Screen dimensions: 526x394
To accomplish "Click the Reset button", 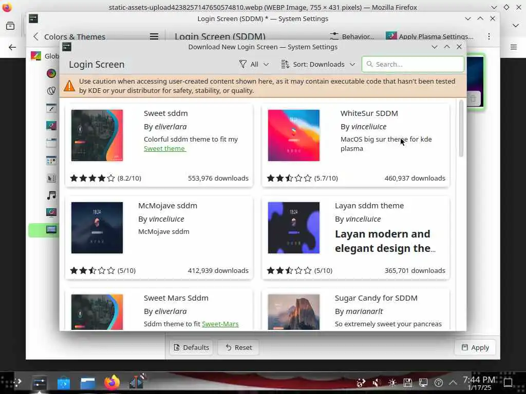I will (x=238, y=347).
